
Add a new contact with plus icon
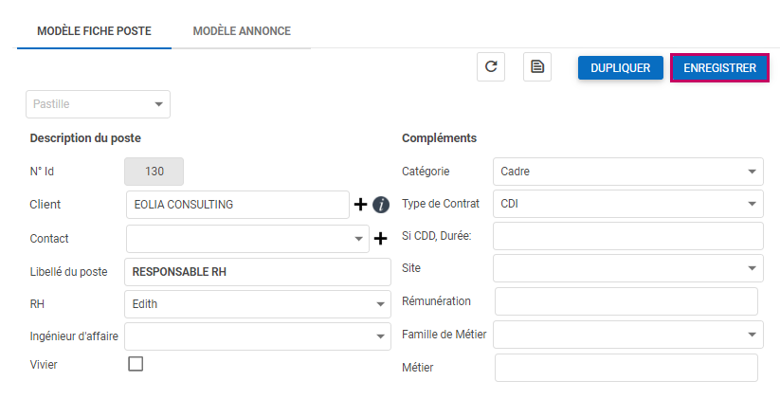(x=381, y=239)
